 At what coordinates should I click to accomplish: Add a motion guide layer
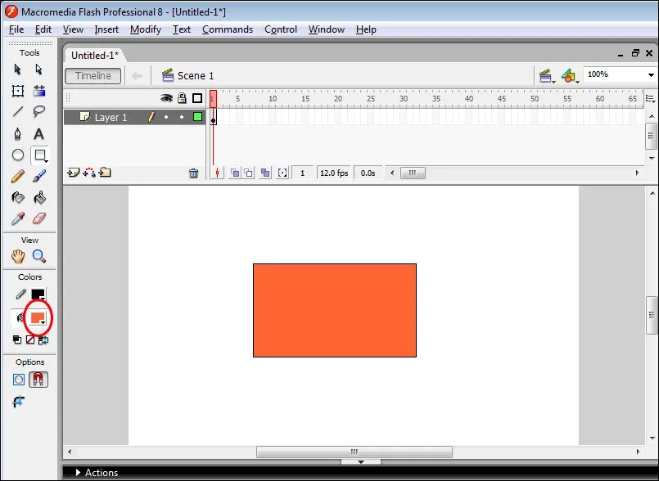coord(89,173)
